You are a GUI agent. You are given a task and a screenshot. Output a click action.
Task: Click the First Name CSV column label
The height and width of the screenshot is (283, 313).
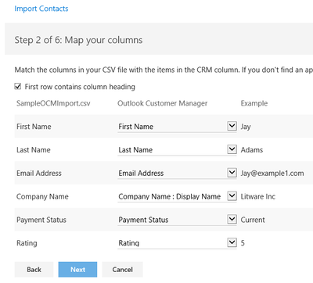tap(34, 127)
